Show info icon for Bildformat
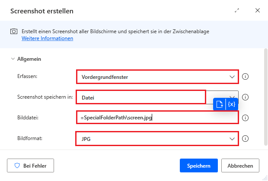This screenshot has width=268, height=181. coord(245,138)
